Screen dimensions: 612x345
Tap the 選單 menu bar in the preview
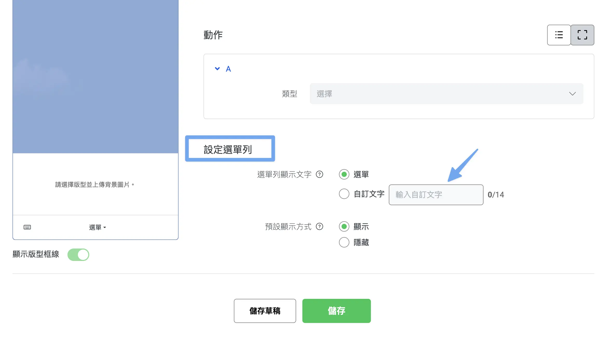click(97, 227)
